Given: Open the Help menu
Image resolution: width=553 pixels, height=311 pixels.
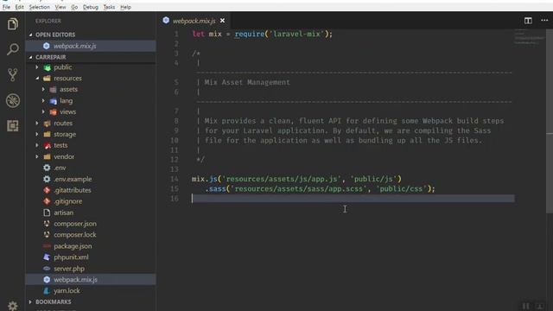Looking at the screenshot, I should click(x=125, y=7).
